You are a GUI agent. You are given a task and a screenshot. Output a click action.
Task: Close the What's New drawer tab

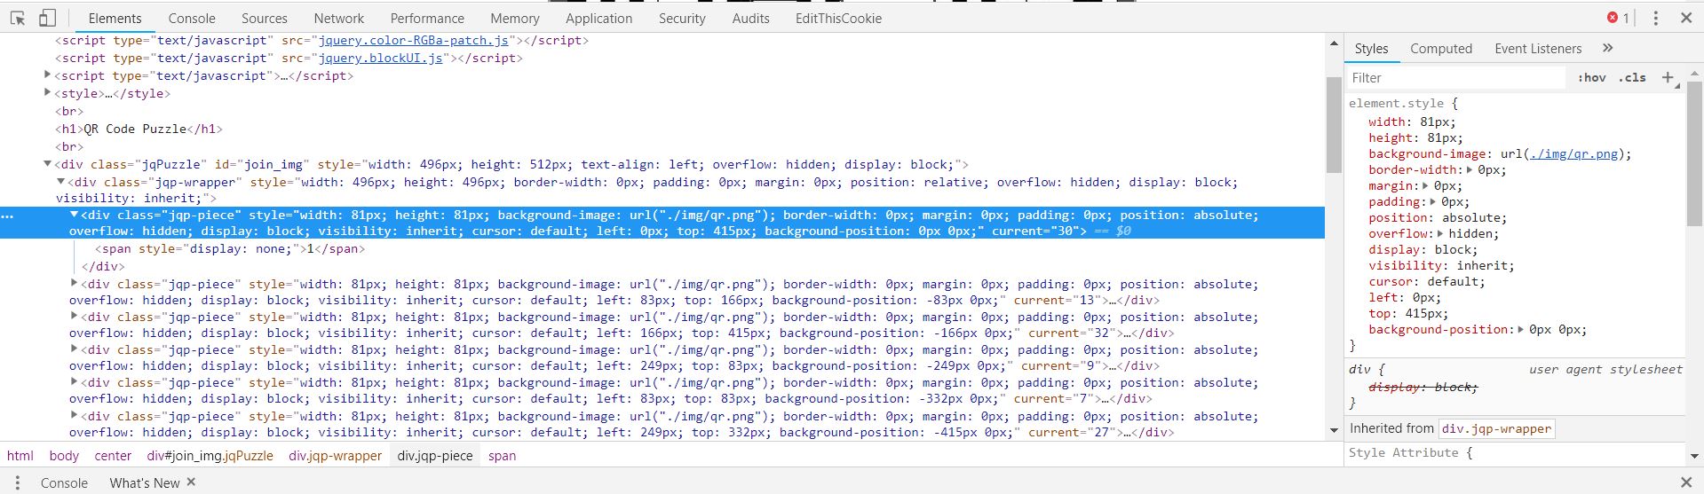click(x=191, y=482)
